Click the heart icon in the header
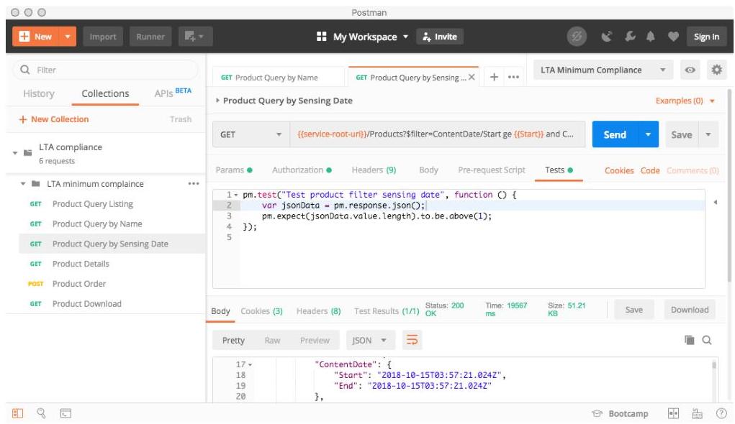The image size is (735, 424). pos(673,37)
